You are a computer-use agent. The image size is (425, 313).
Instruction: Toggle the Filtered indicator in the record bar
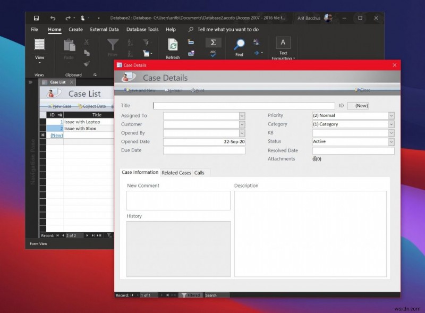click(x=191, y=295)
